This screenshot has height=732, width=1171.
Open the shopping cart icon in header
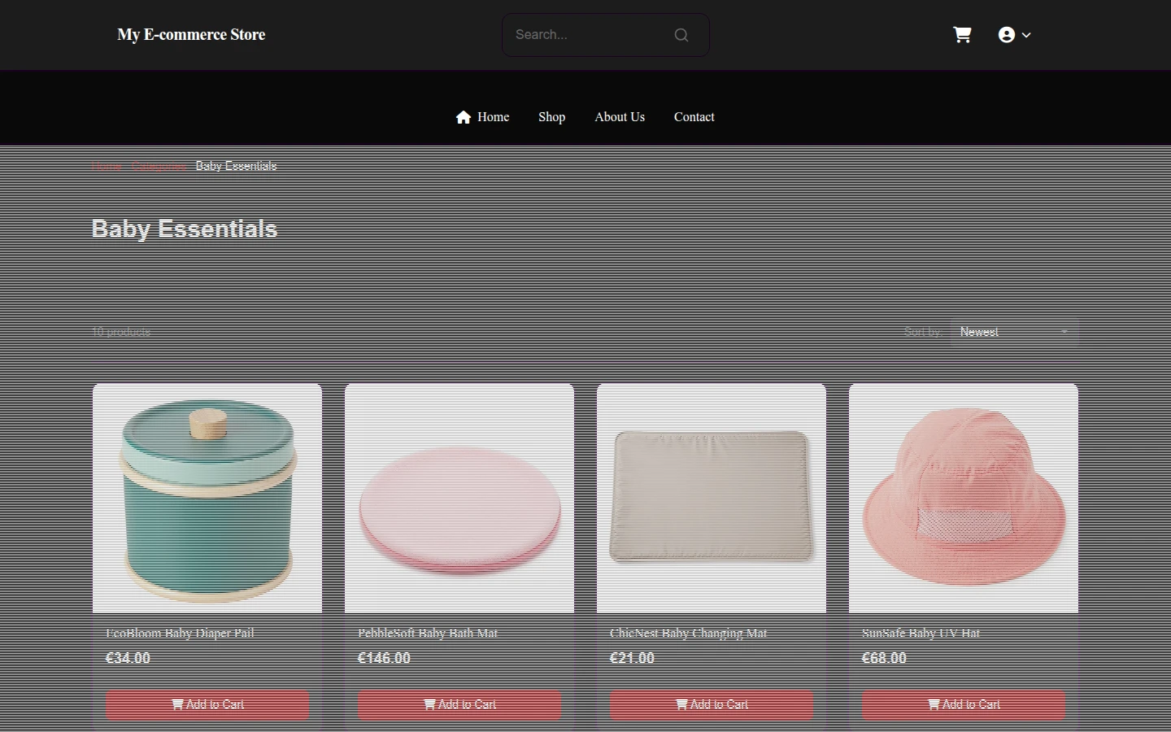point(962,35)
